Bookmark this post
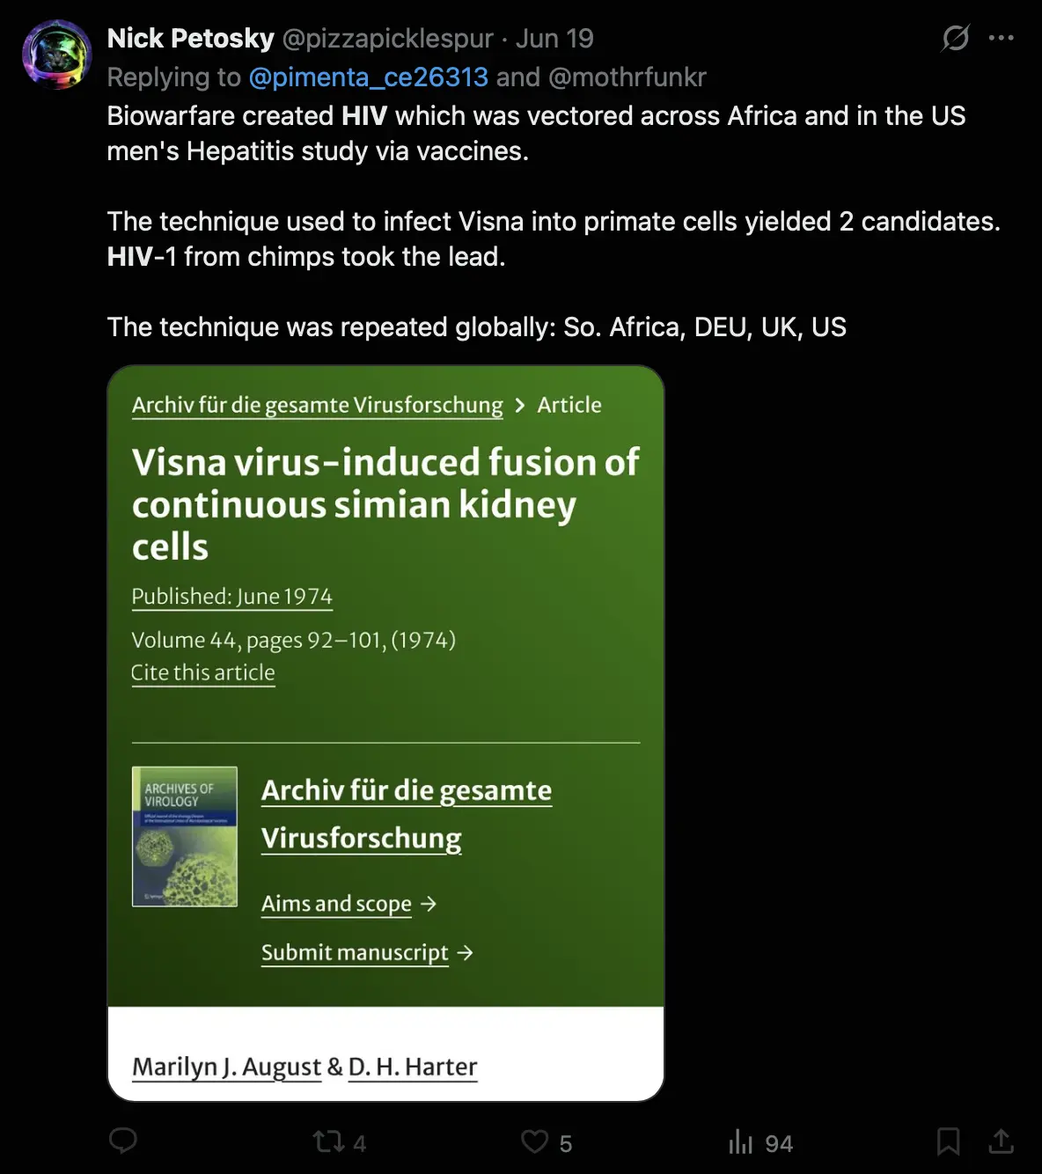 coord(948,1142)
